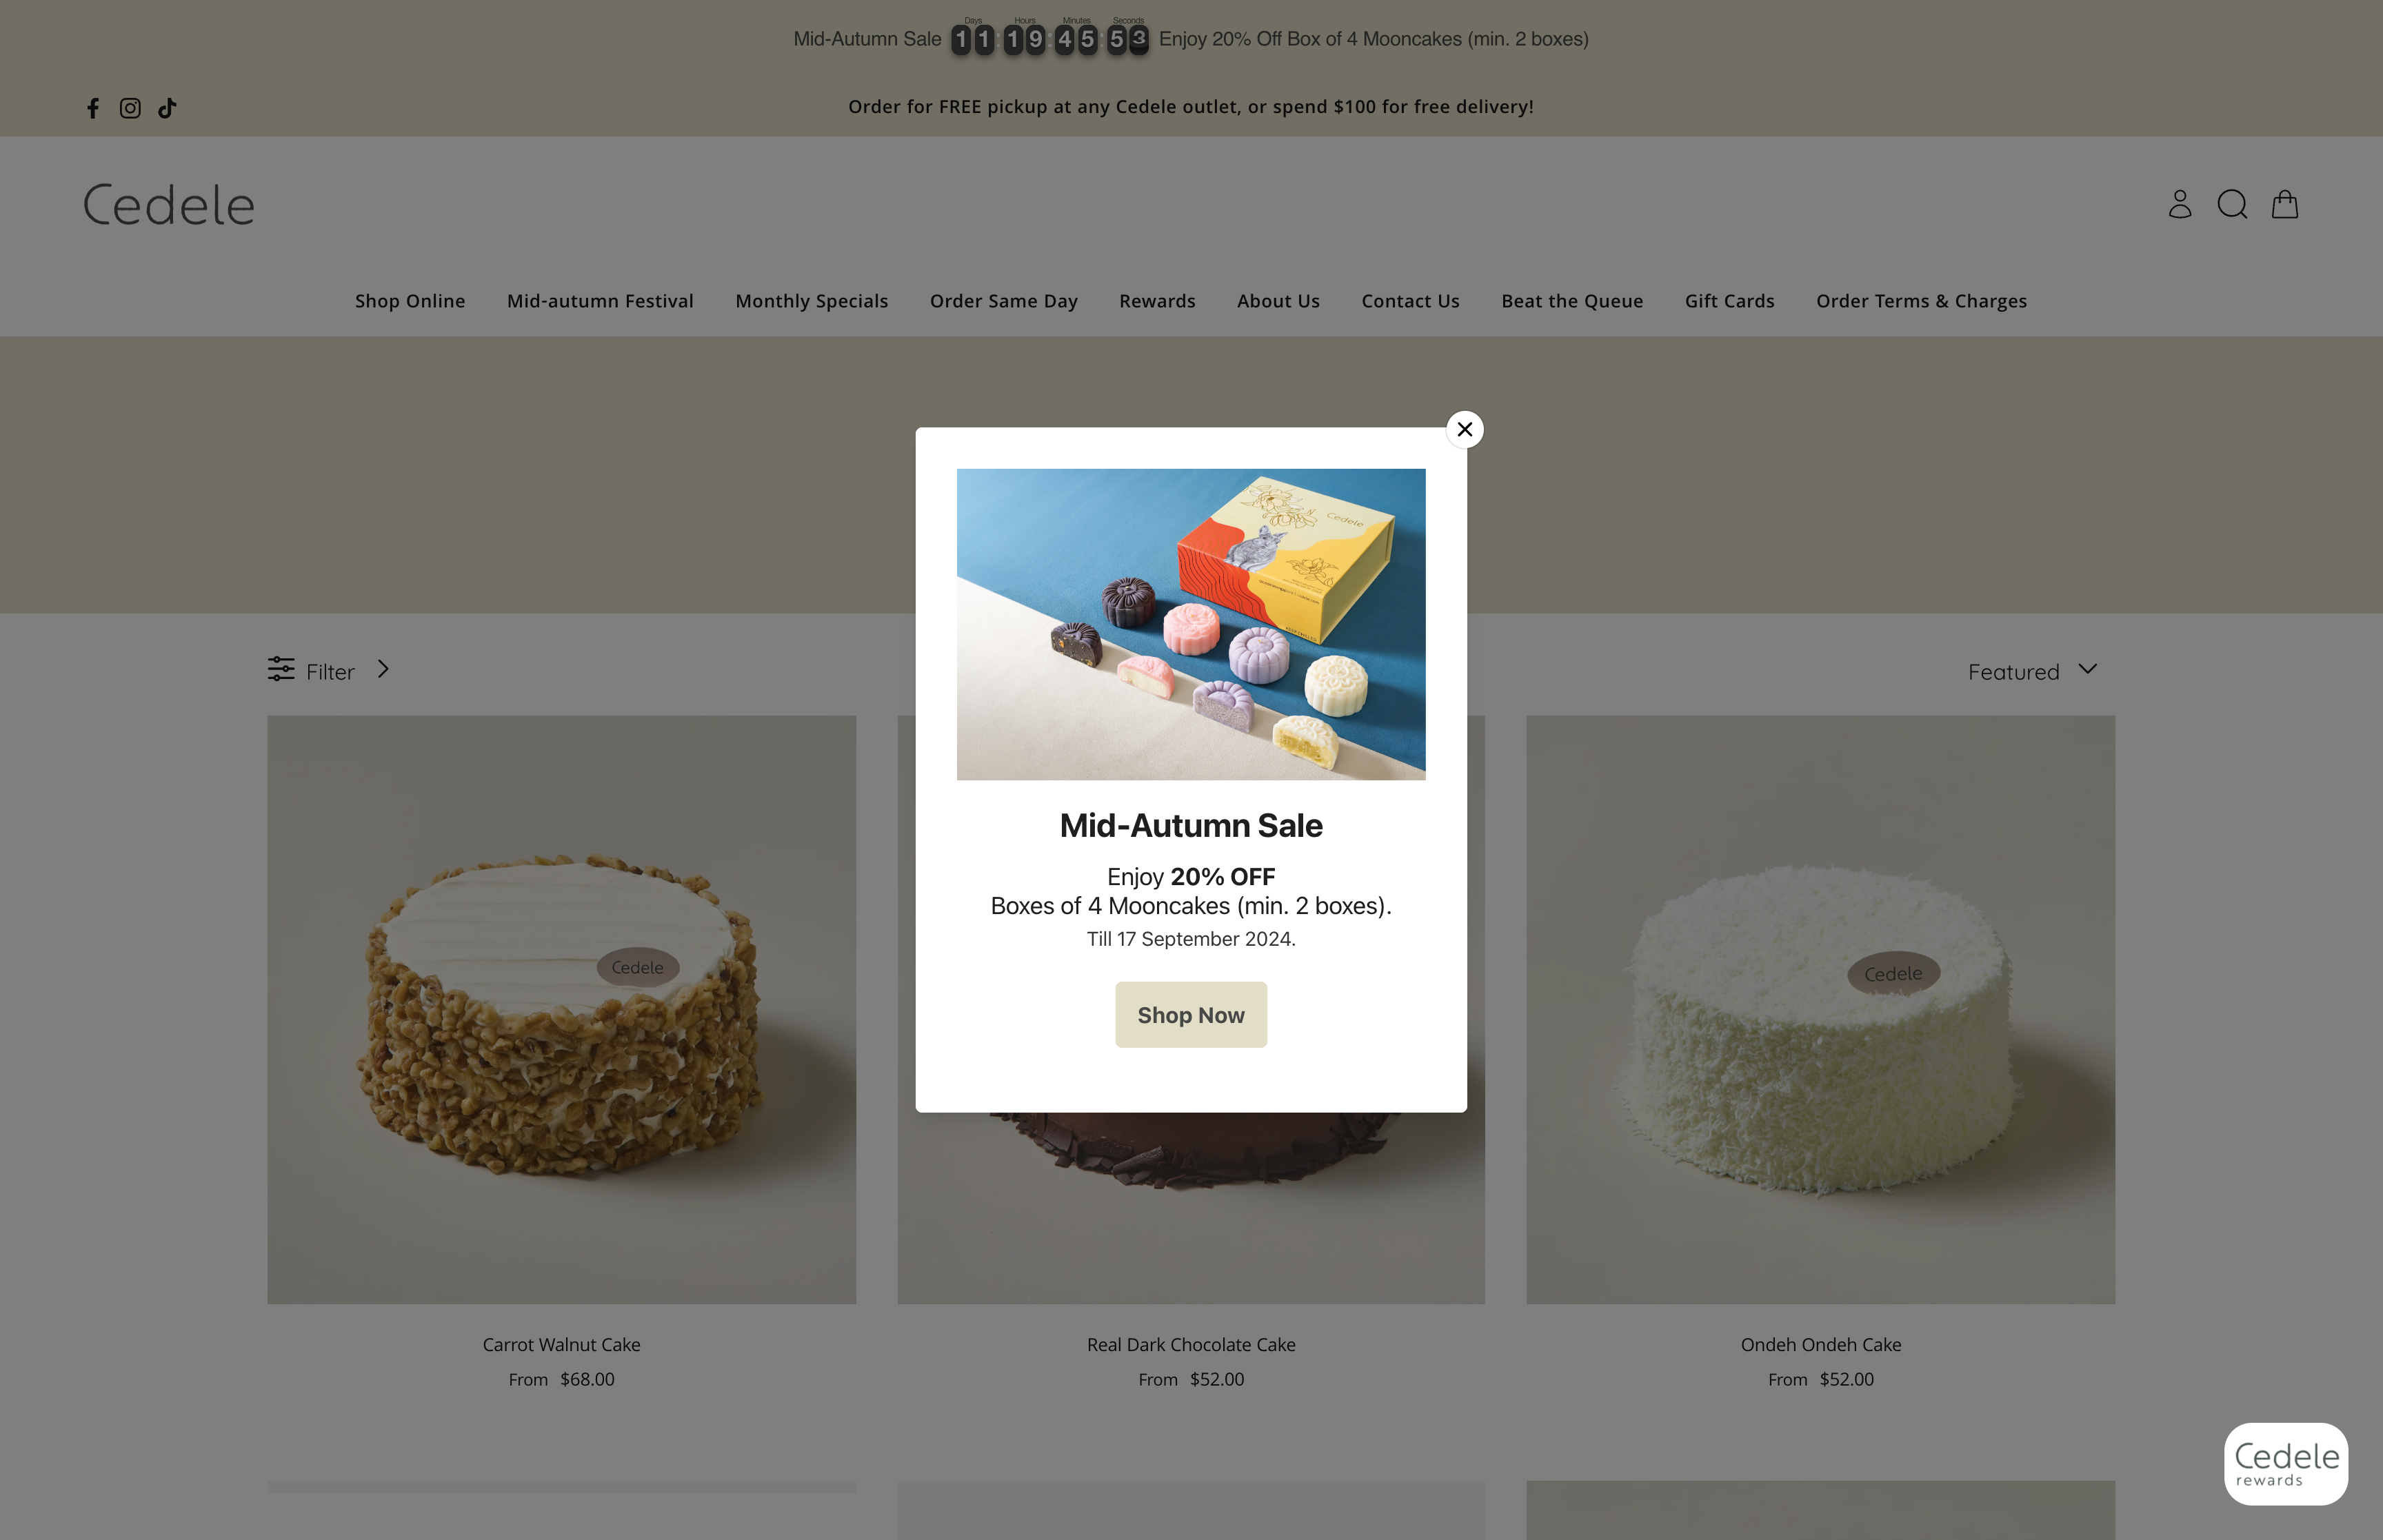This screenshot has height=1540, width=2383.
Task: Go to Mid-autumn Festival menu item
Action: pyautogui.click(x=600, y=301)
